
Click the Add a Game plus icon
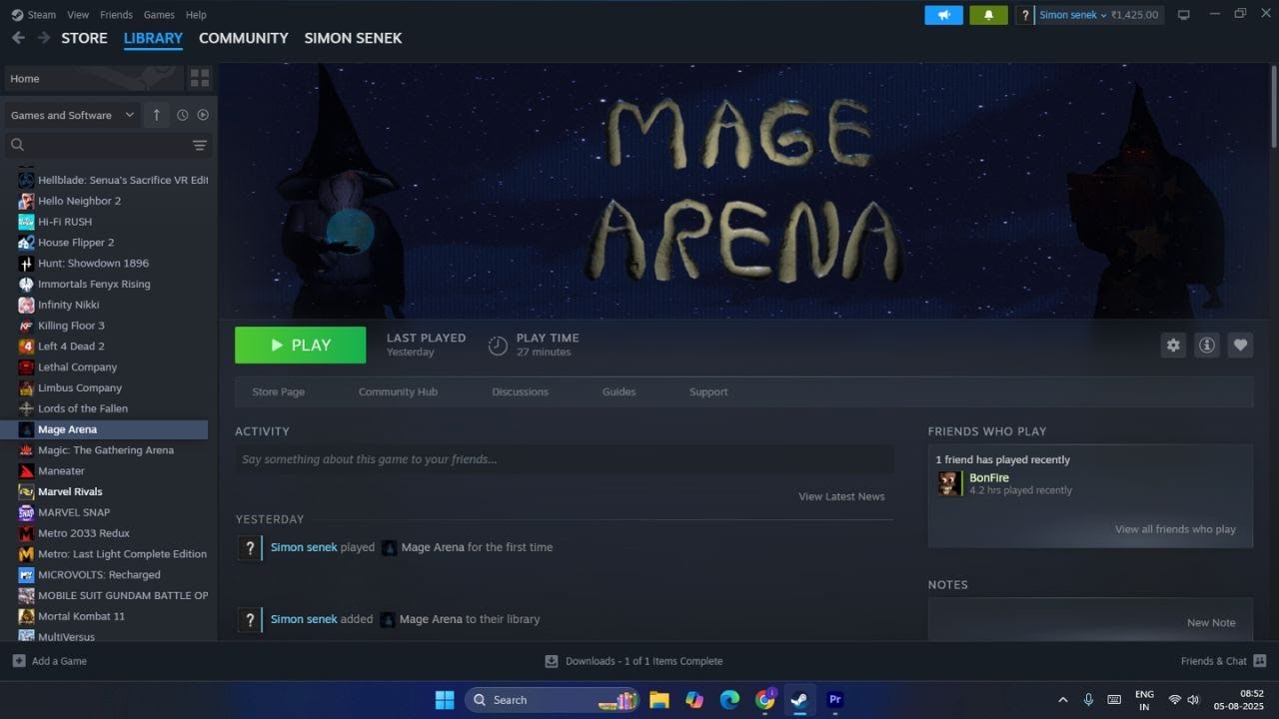pyautogui.click(x=19, y=661)
